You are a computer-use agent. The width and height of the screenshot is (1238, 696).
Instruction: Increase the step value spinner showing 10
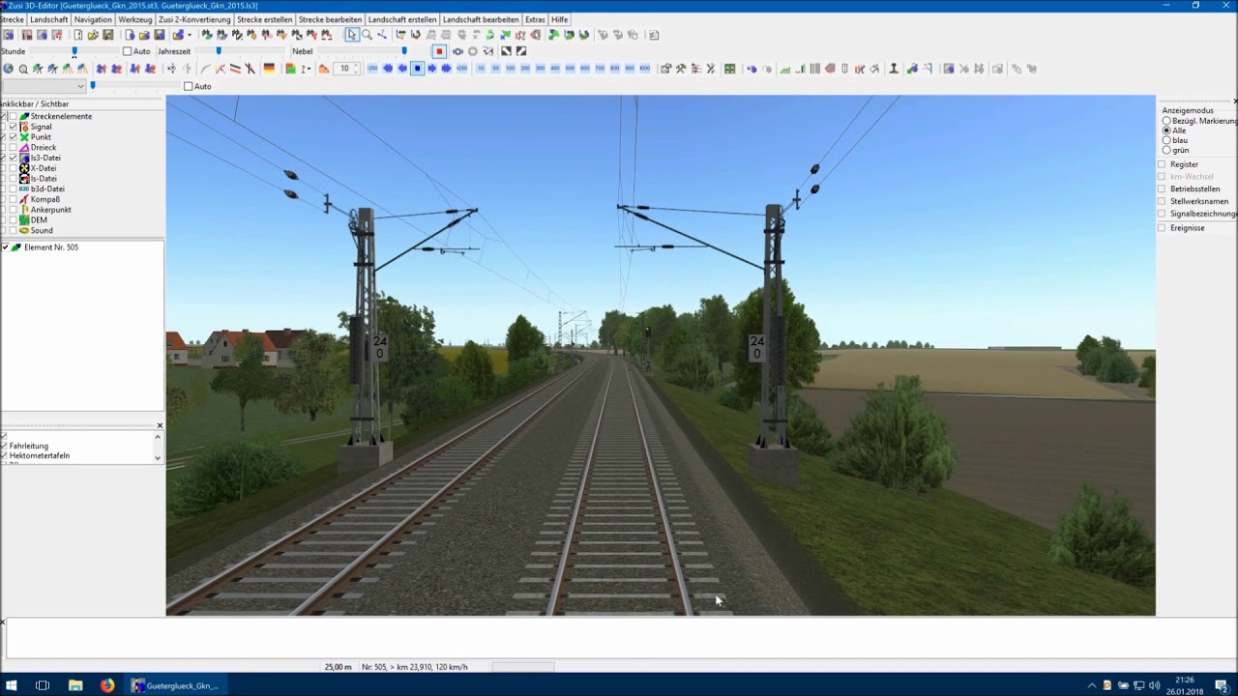pos(357,66)
